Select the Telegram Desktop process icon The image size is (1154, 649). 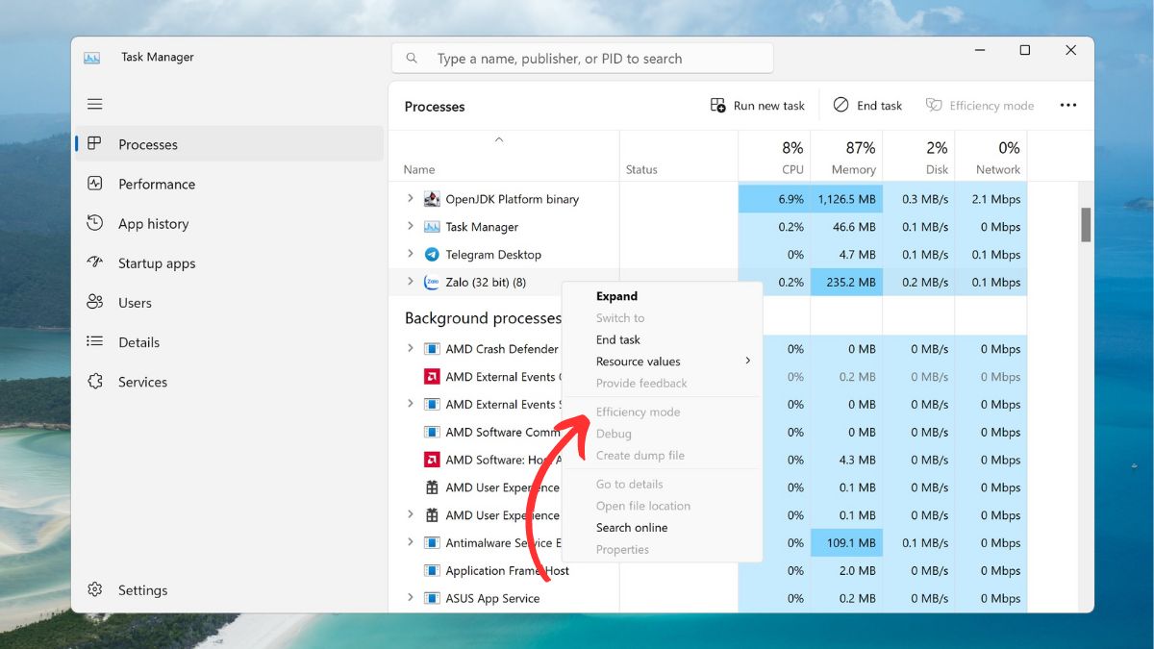tap(432, 255)
